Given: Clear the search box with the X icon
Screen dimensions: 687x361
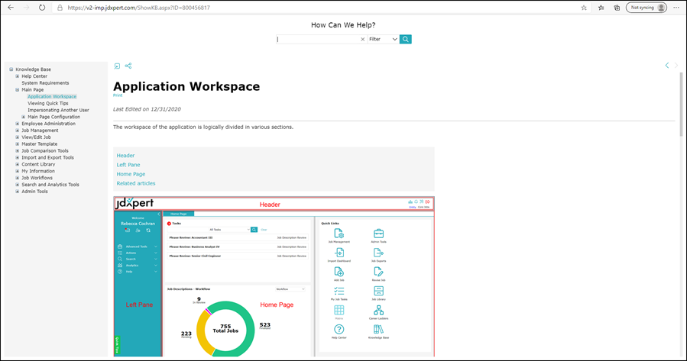Looking at the screenshot, I should [x=363, y=39].
